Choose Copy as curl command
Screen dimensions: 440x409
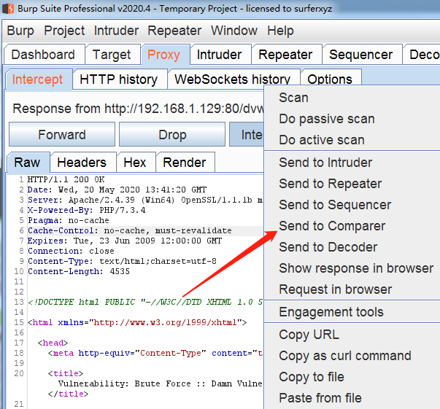click(x=352, y=356)
